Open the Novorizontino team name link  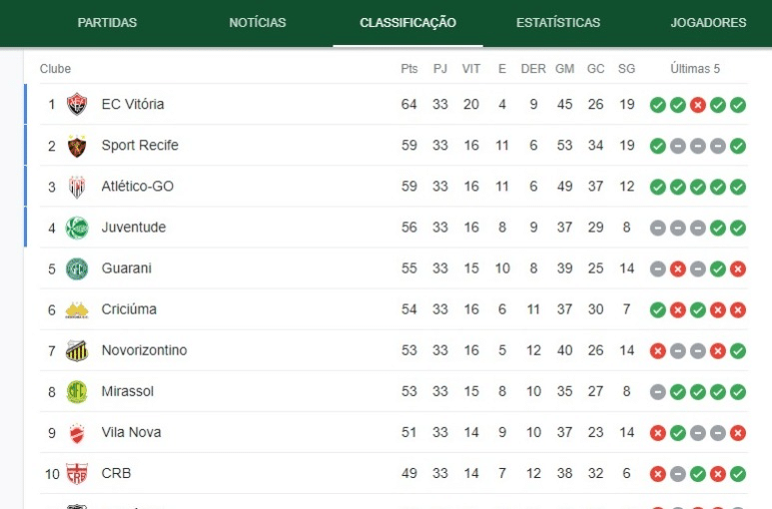coord(144,350)
